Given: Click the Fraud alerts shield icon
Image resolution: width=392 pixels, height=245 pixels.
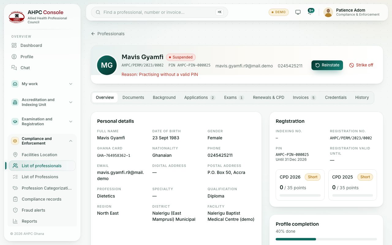Looking at the screenshot, I should (x=15, y=210).
